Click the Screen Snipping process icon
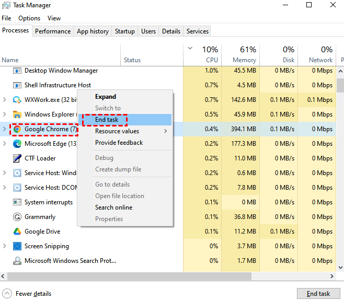 (17, 246)
